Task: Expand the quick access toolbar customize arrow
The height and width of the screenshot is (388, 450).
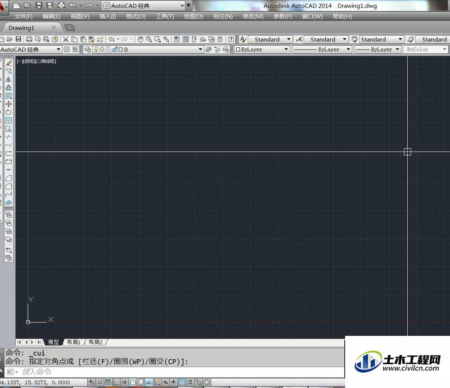Action: pyautogui.click(x=189, y=5)
